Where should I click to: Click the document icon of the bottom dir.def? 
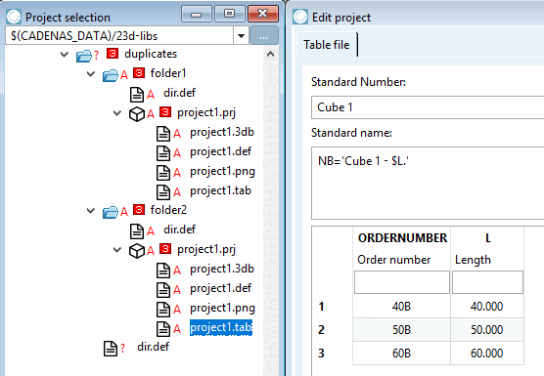tap(111, 349)
